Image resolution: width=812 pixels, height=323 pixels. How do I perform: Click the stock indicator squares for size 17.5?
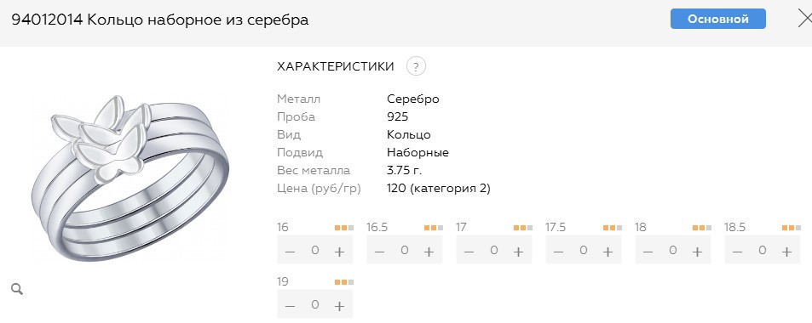(613, 228)
